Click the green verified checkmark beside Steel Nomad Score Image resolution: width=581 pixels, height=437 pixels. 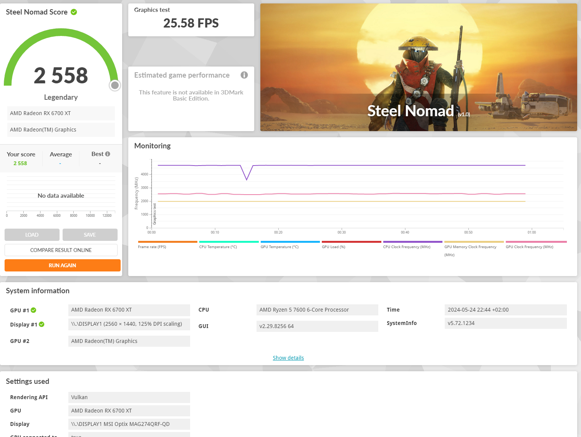(x=74, y=12)
